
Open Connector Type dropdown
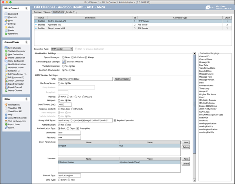click(x=62, y=49)
